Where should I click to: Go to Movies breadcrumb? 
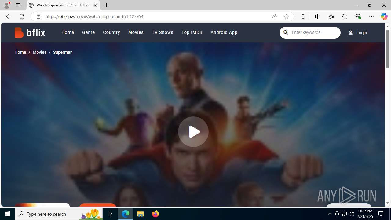click(x=39, y=52)
